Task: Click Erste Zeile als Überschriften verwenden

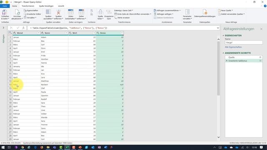Action: tap(133, 14)
